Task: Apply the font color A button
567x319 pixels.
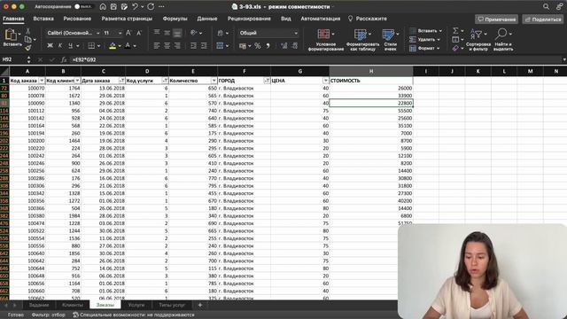Action: tap(128, 45)
